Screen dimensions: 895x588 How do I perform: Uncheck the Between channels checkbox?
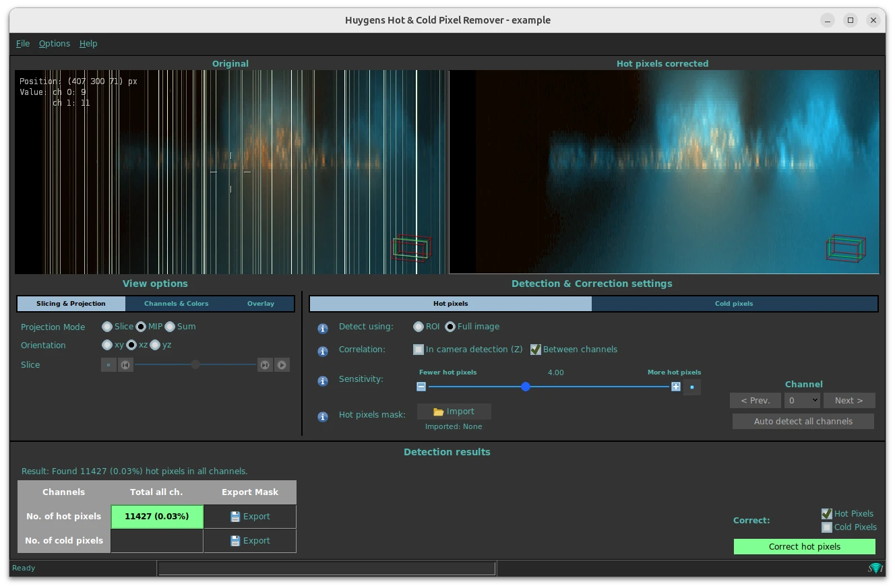coord(536,350)
